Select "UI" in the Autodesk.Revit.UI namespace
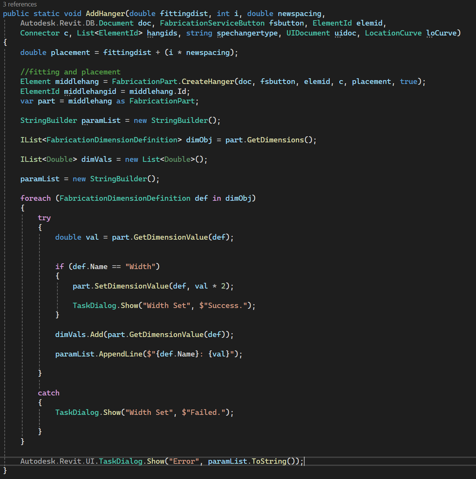476x479 pixels. tap(90, 461)
